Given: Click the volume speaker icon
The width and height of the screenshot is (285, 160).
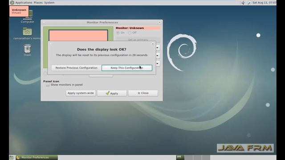Looking at the screenshot, I should (243, 3).
